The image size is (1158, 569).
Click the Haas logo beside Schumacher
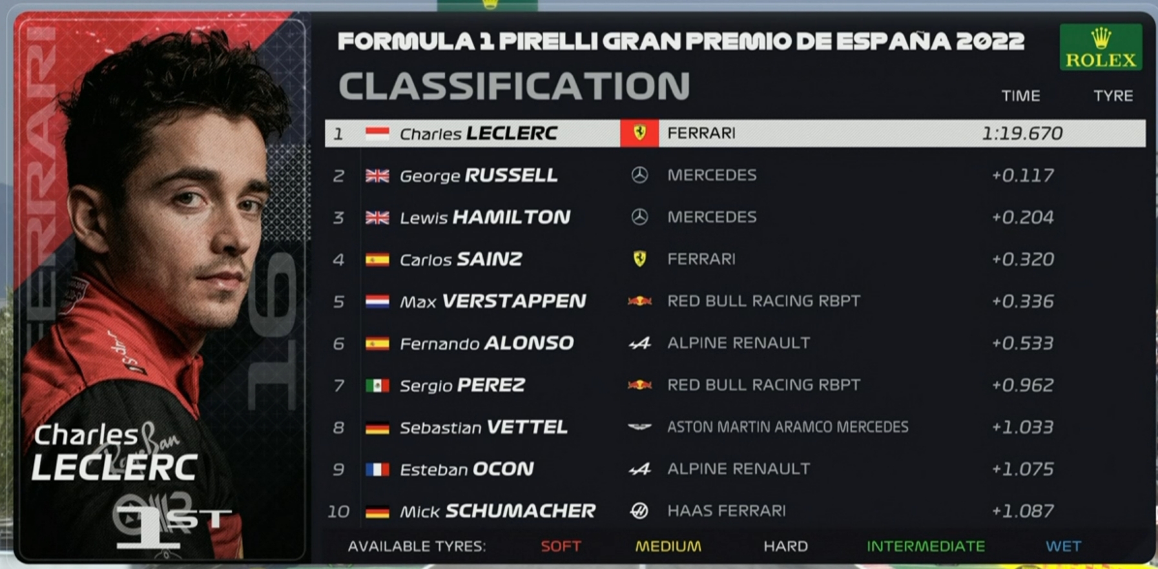(639, 511)
